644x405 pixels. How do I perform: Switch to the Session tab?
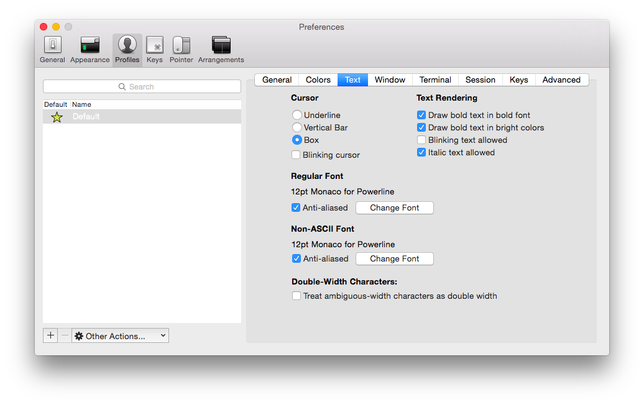(481, 80)
